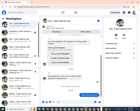The image size is (140, 111).
Task: Open Nathan conversation in list
Action: (x=19, y=95)
